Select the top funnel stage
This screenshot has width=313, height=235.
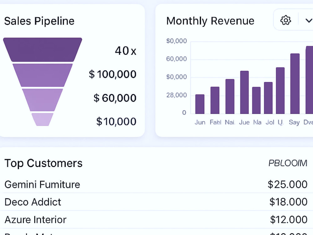[43, 50]
